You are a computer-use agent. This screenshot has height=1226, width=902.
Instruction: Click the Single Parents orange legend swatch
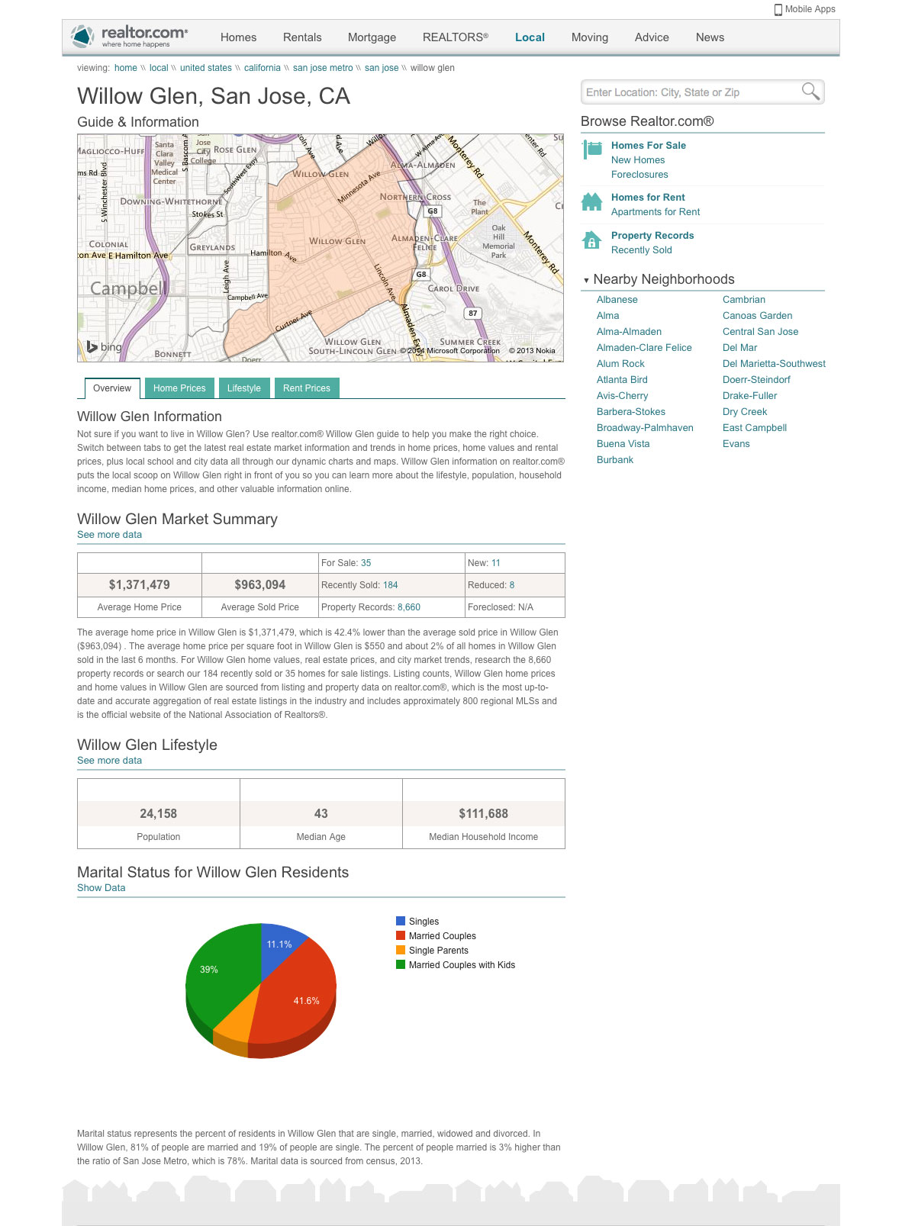click(x=401, y=950)
